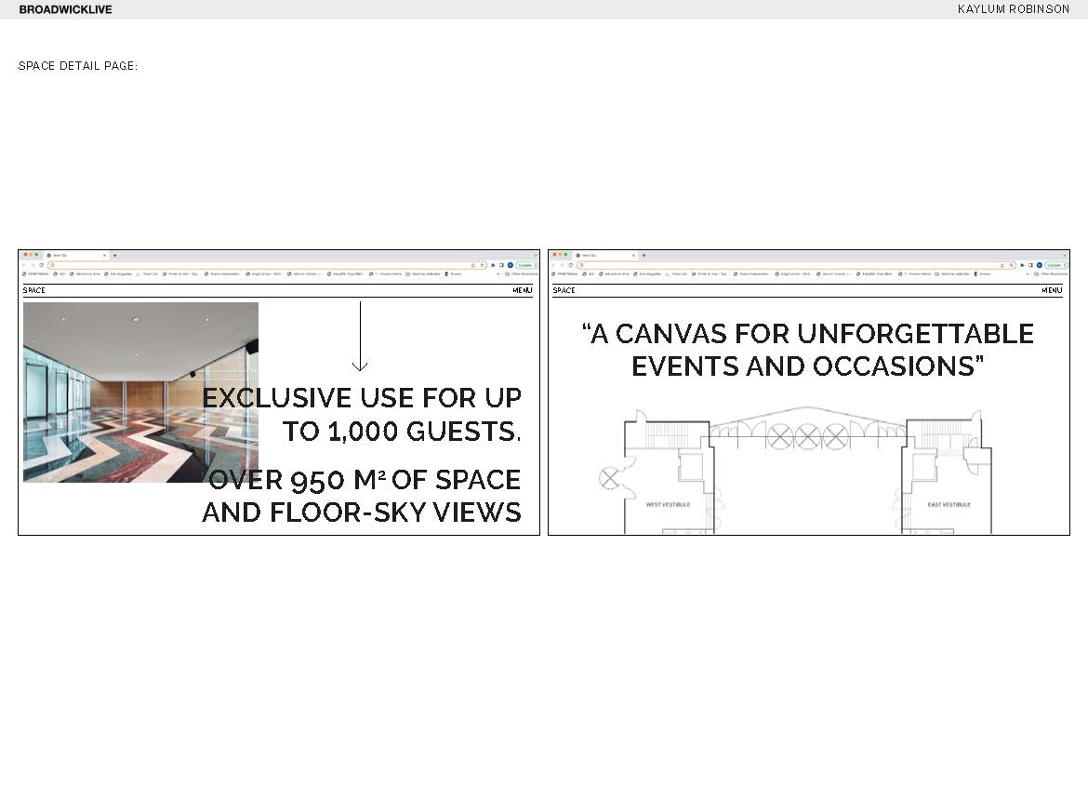Viewport: 1088px width, 785px height.
Task: Toggle side panel icon in left browser
Action: pos(501,265)
